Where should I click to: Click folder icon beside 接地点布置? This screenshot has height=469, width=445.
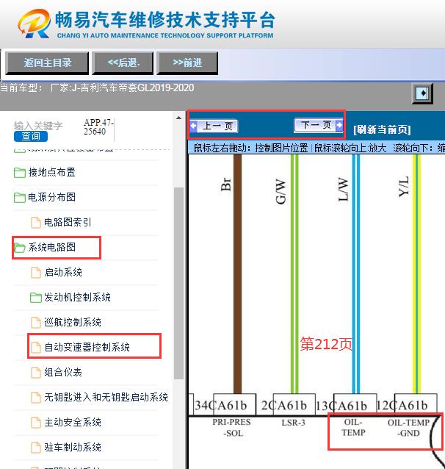coord(20,173)
